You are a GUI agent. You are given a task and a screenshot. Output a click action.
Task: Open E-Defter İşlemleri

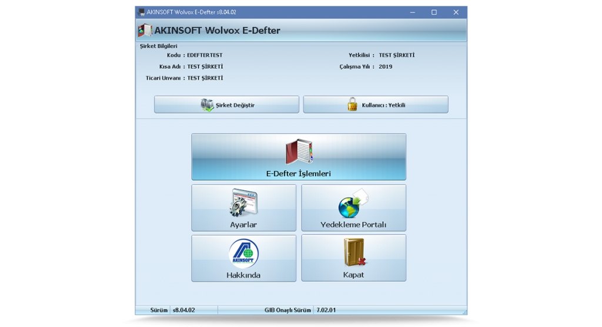pos(298,157)
